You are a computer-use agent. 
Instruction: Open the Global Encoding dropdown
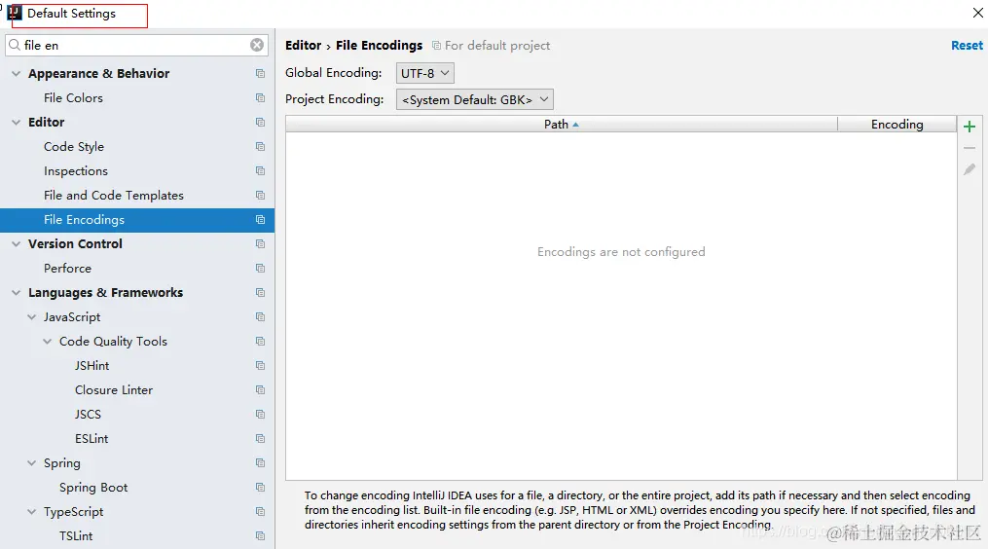(424, 73)
